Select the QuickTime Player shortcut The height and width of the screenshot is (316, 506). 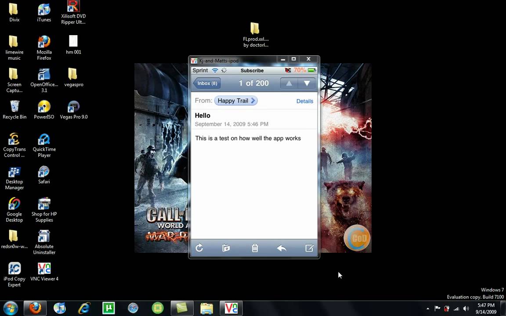[x=44, y=145]
